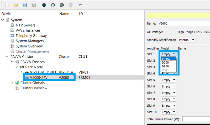Screen dimensions: 210x125
Task: Click the VIP01 ID cell
Action: pyautogui.click(x=83, y=72)
